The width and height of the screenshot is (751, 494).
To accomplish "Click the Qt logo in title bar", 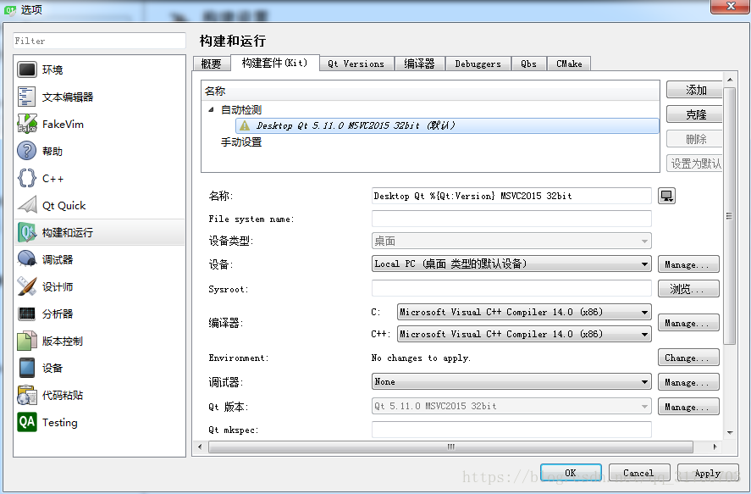I will [10, 9].
